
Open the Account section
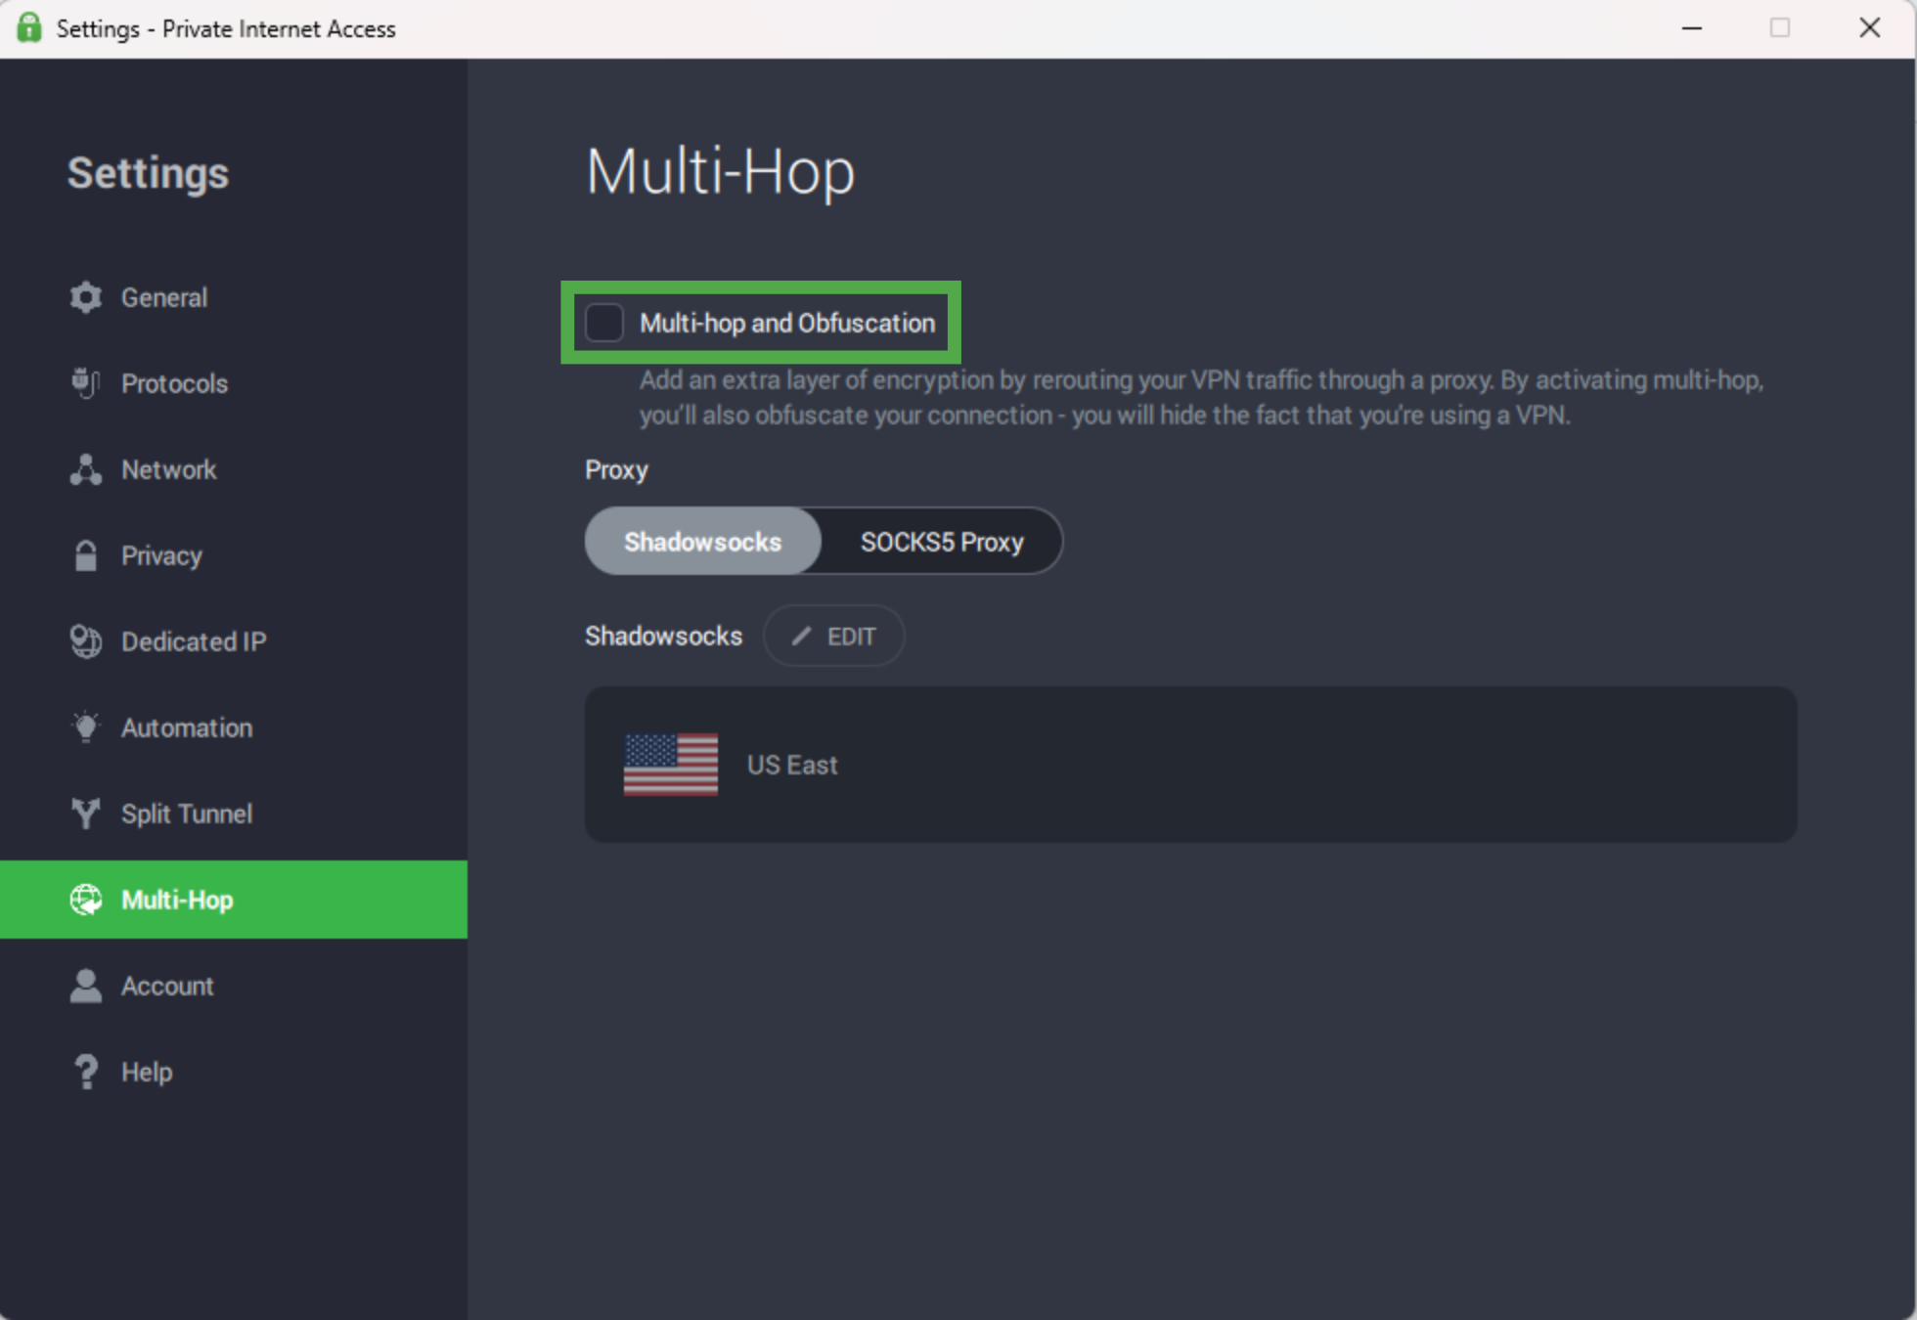[234, 986]
